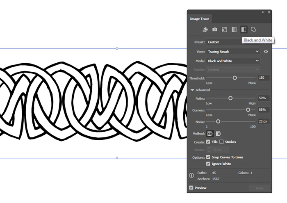The width and height of the screenshot is (287, 203).
Task: Choose the High Color camera preset icon
Action: (x=215, y=30)
